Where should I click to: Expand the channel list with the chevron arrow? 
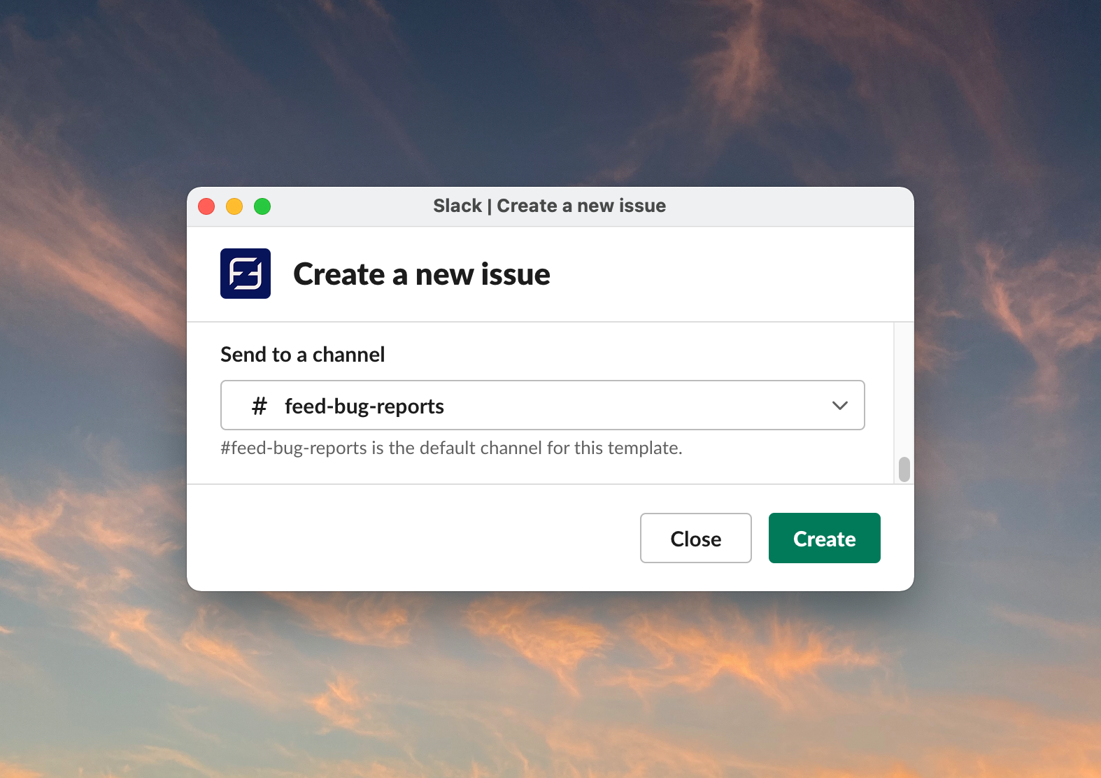(840, 406)
